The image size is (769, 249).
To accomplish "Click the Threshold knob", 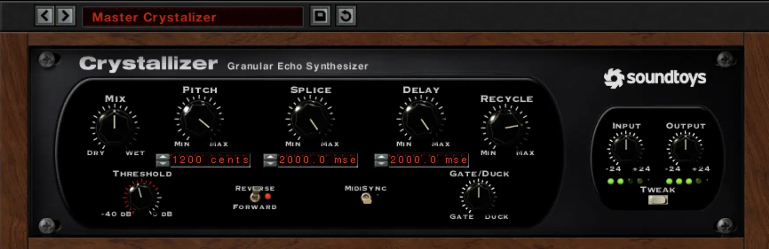I will [x=142, y=197].
